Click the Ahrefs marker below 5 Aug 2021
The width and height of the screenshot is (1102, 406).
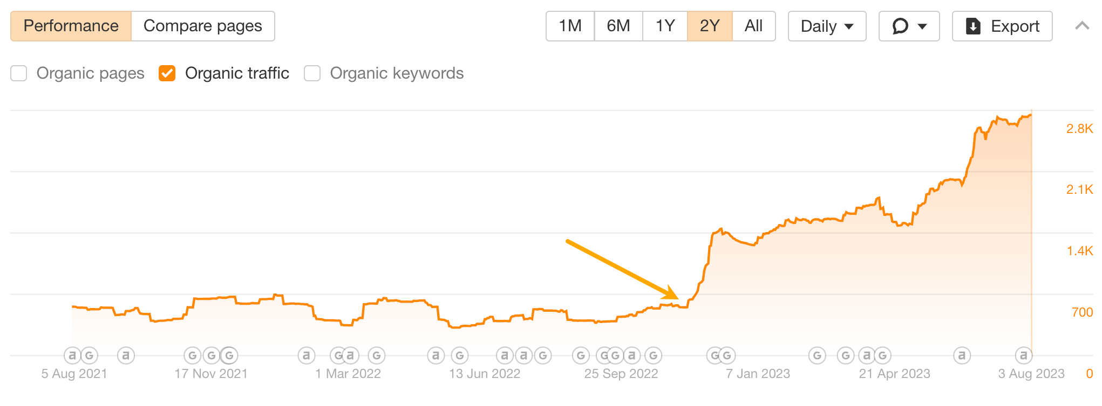[x=73, y=355]
